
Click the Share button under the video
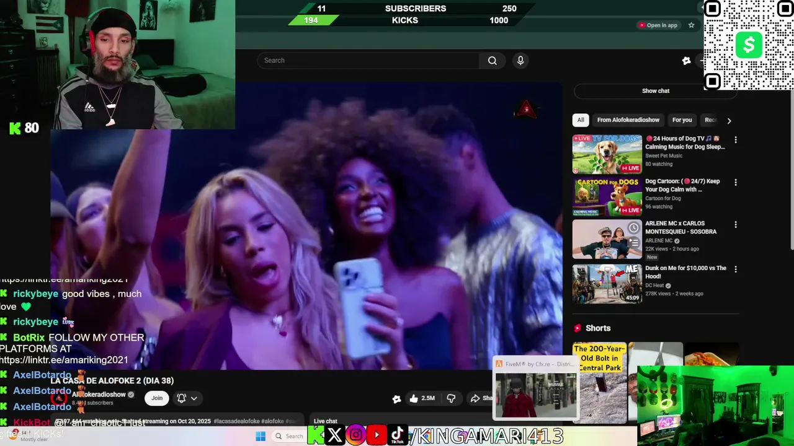coord(482,398)
